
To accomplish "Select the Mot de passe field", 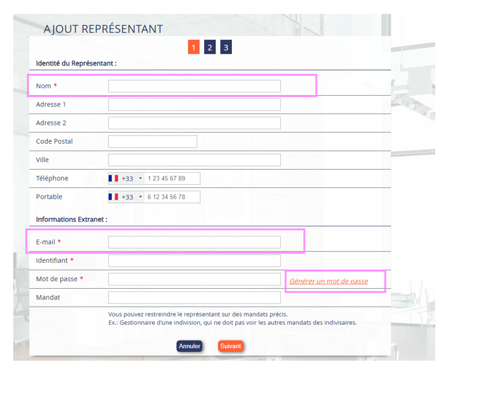I will point(194,279).
